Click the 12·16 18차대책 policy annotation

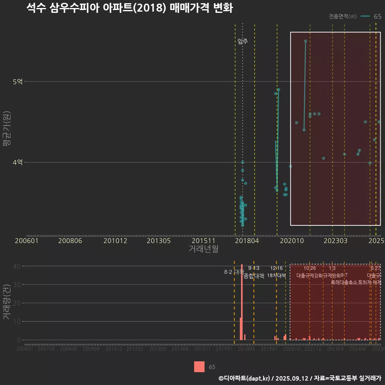pos(276,272)
